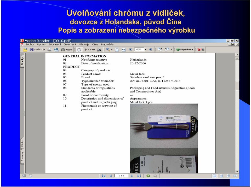251x187 pixels.
Task: Click 'Netherlands' notifying country value
Action: pos(138,60)
